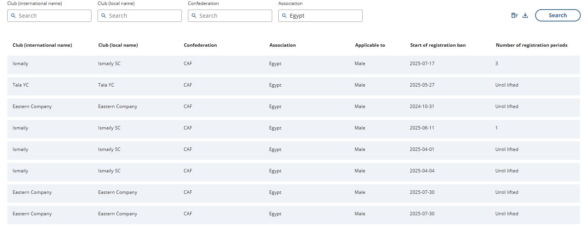This screenshot has width=588, height=231.
Task: Focus the Club (international name) search box
Action: (x=49, y=16)
